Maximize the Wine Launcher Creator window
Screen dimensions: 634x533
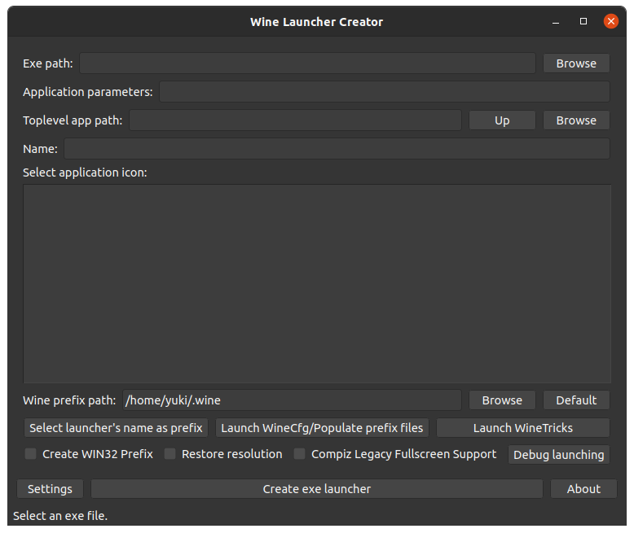(583, 21)
